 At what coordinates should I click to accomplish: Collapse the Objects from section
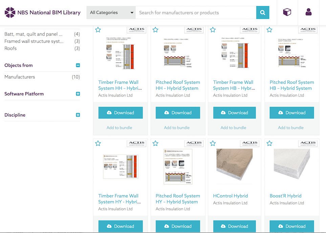tap(78, 65)
